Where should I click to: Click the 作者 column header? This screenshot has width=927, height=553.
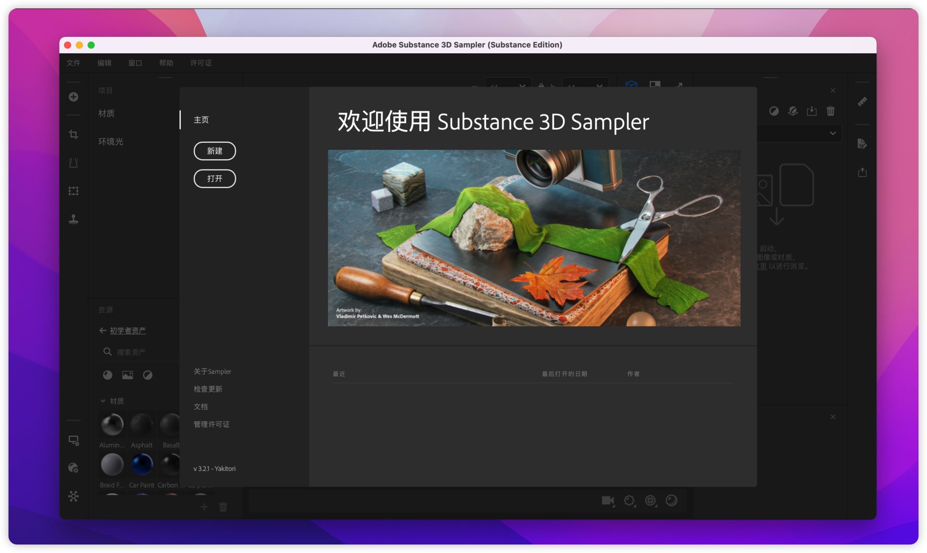click(634, 374)
